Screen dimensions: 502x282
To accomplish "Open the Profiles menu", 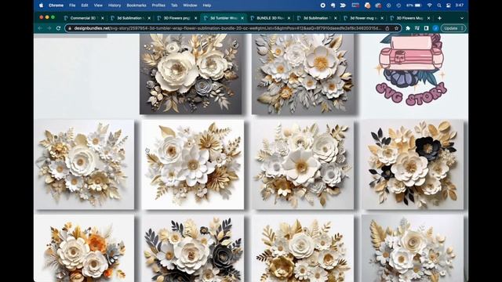I will (158, 5).
